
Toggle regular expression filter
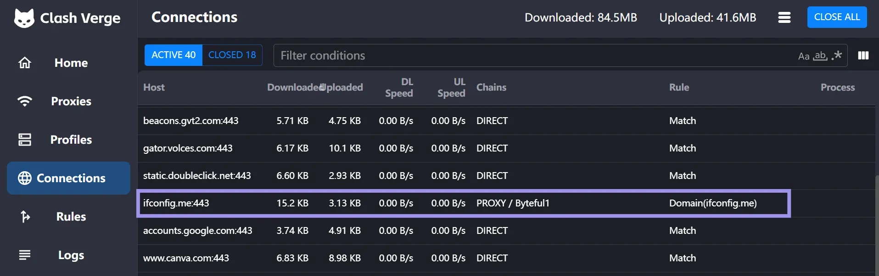tap(837, 55)
